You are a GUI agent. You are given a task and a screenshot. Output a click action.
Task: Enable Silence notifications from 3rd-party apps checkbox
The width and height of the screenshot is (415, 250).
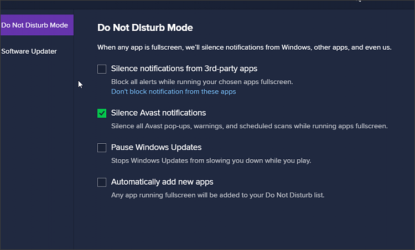pos(102,69)
